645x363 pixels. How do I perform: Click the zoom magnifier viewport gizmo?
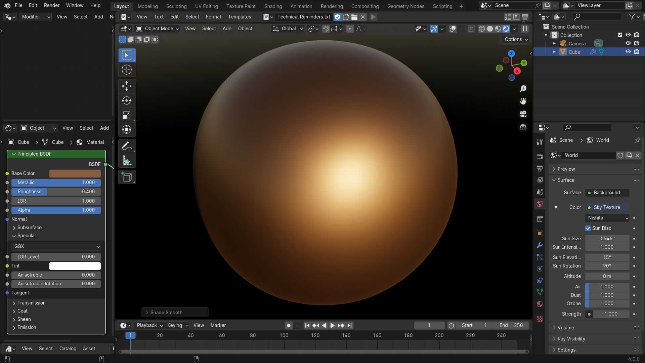click(523, 89)
